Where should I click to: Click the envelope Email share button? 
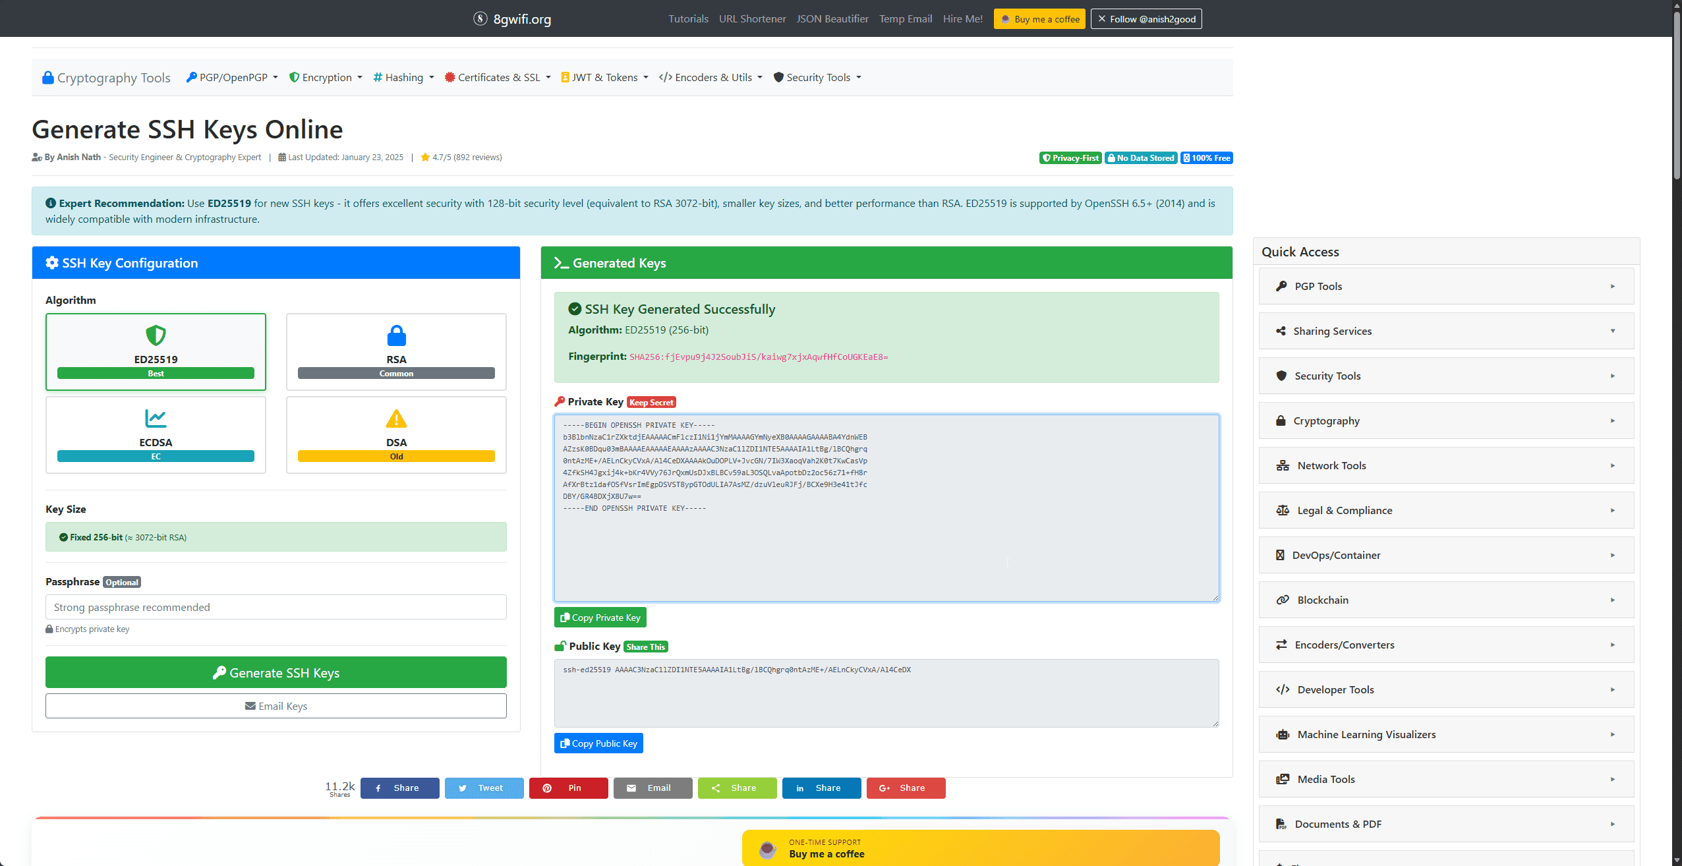652,788
